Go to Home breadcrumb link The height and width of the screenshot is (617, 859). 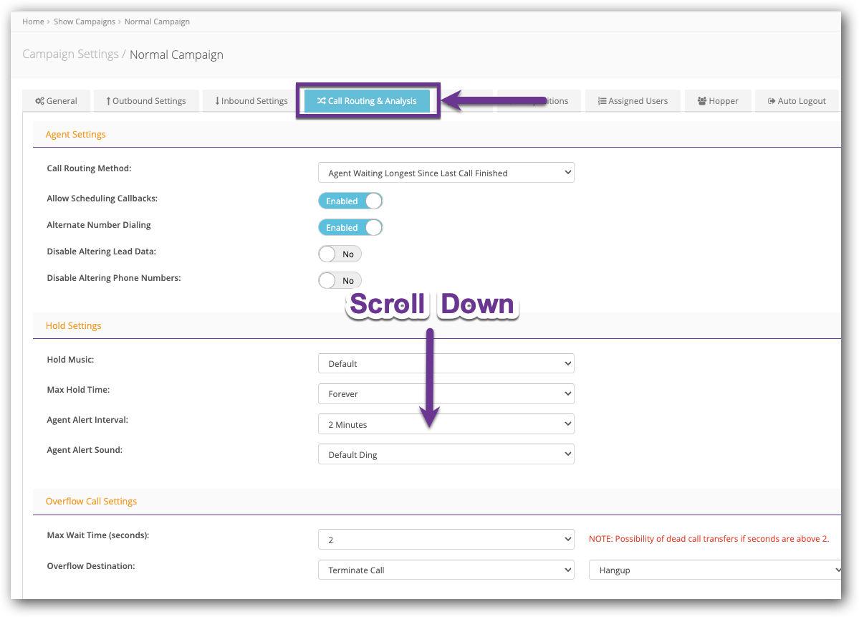point(33,21)
